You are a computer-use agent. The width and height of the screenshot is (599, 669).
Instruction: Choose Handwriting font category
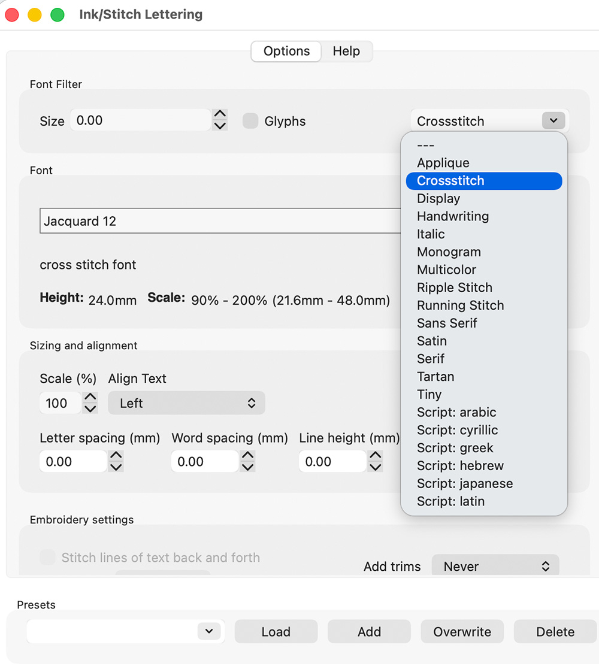pos(484,216)
